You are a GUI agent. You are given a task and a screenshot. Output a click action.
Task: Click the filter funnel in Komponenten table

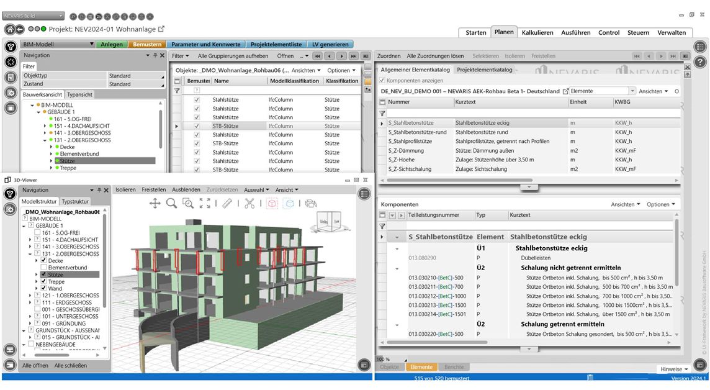[383, 226]
